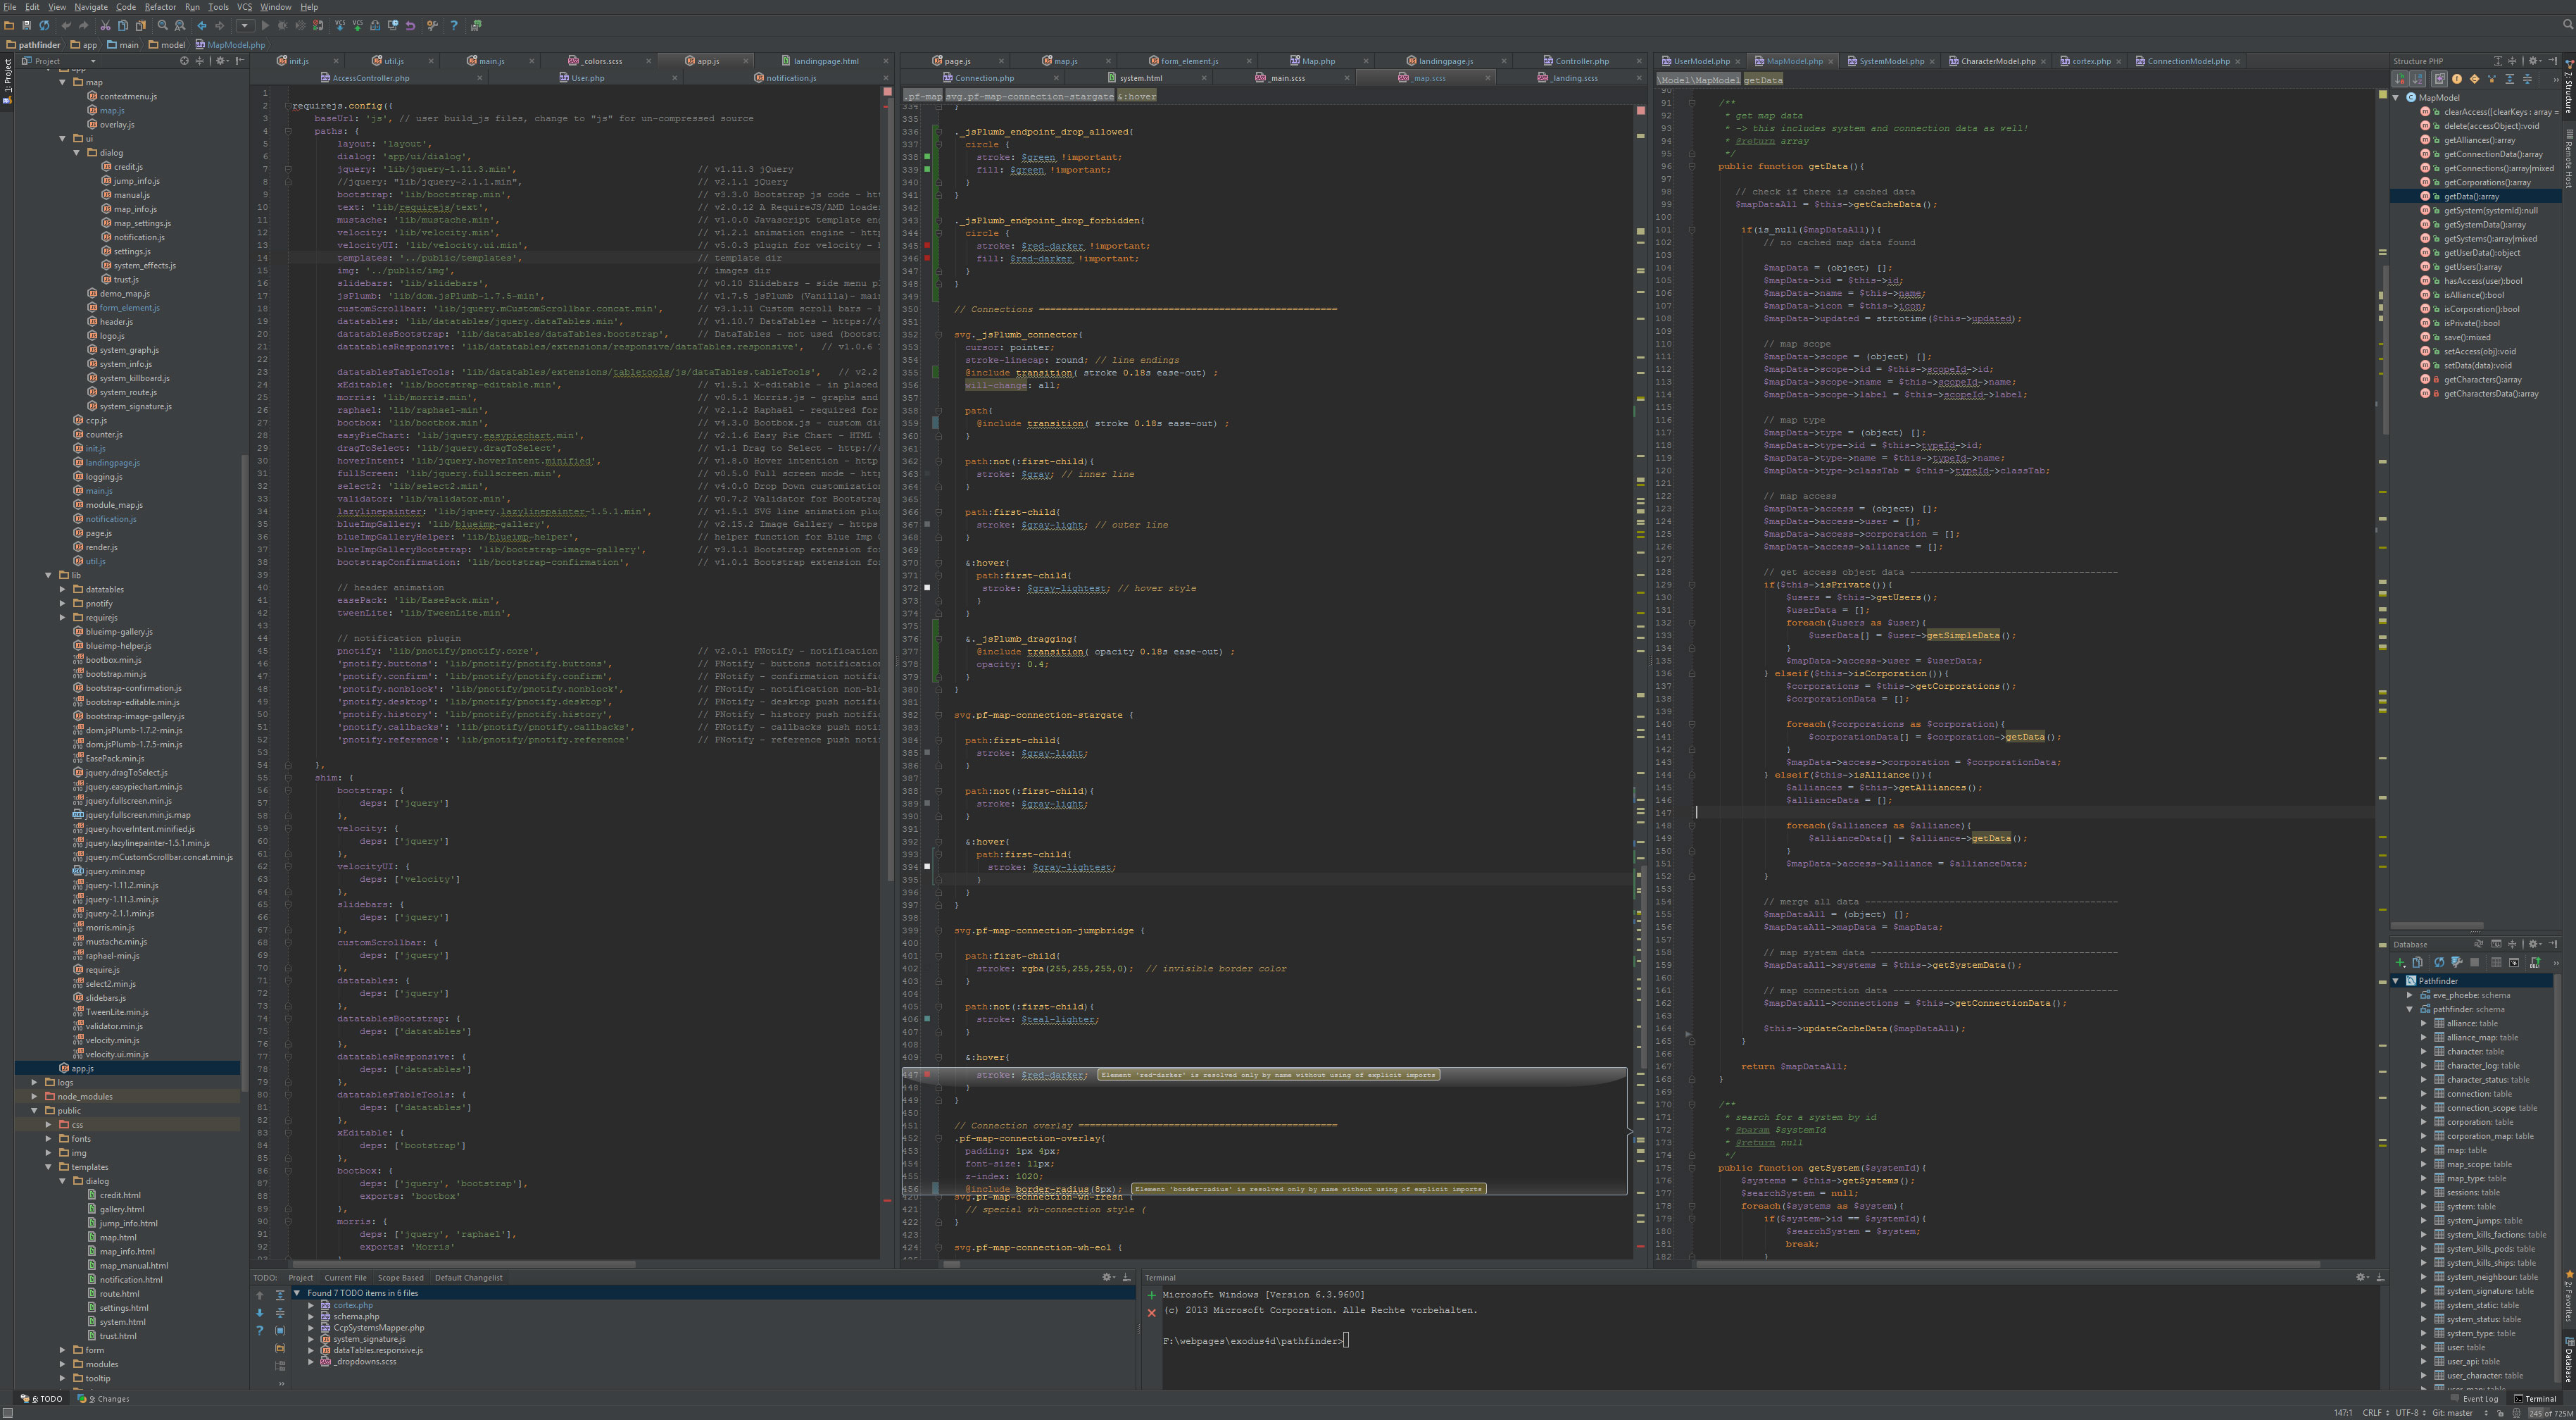The width and height of the screenshot is (2576, 1420).
Task: Open Settings with the wrench icon
Action: tap(432, 26)
